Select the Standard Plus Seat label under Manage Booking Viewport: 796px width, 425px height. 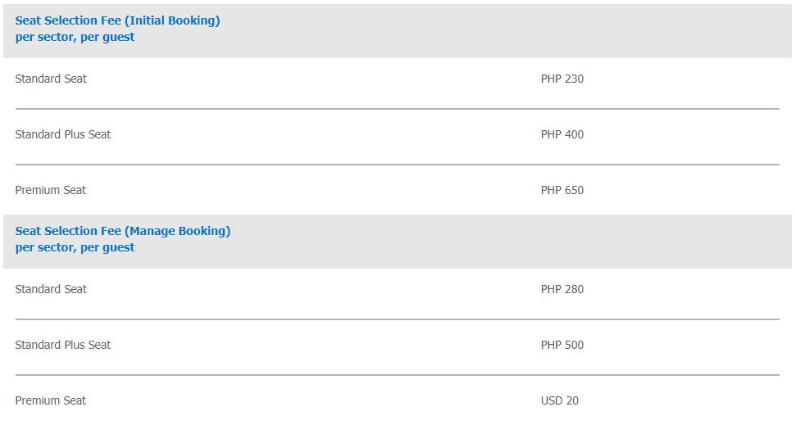tap(63, 345)
